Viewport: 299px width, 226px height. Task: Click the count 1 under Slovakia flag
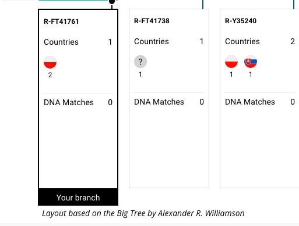251,74
